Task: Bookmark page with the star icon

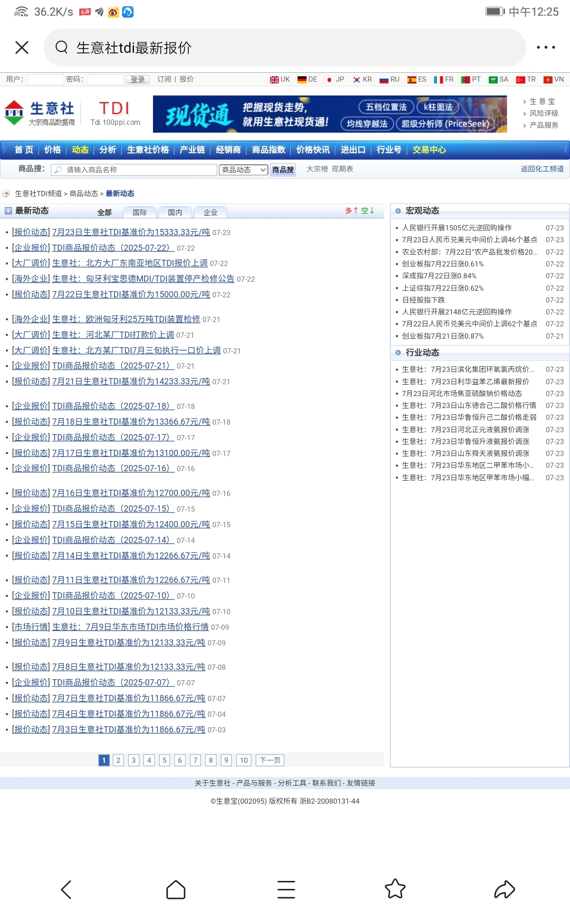Action: 395,889
